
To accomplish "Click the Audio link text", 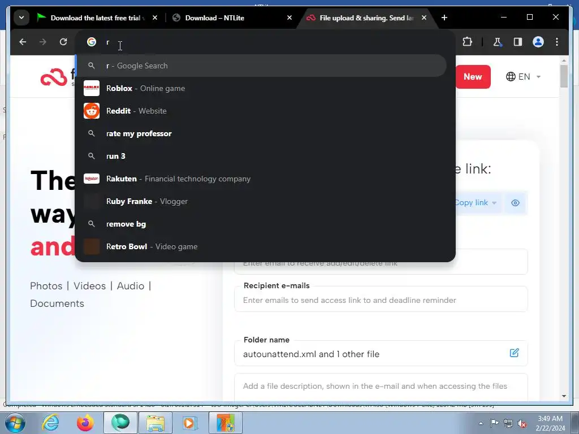I will (x=131, y=286).
